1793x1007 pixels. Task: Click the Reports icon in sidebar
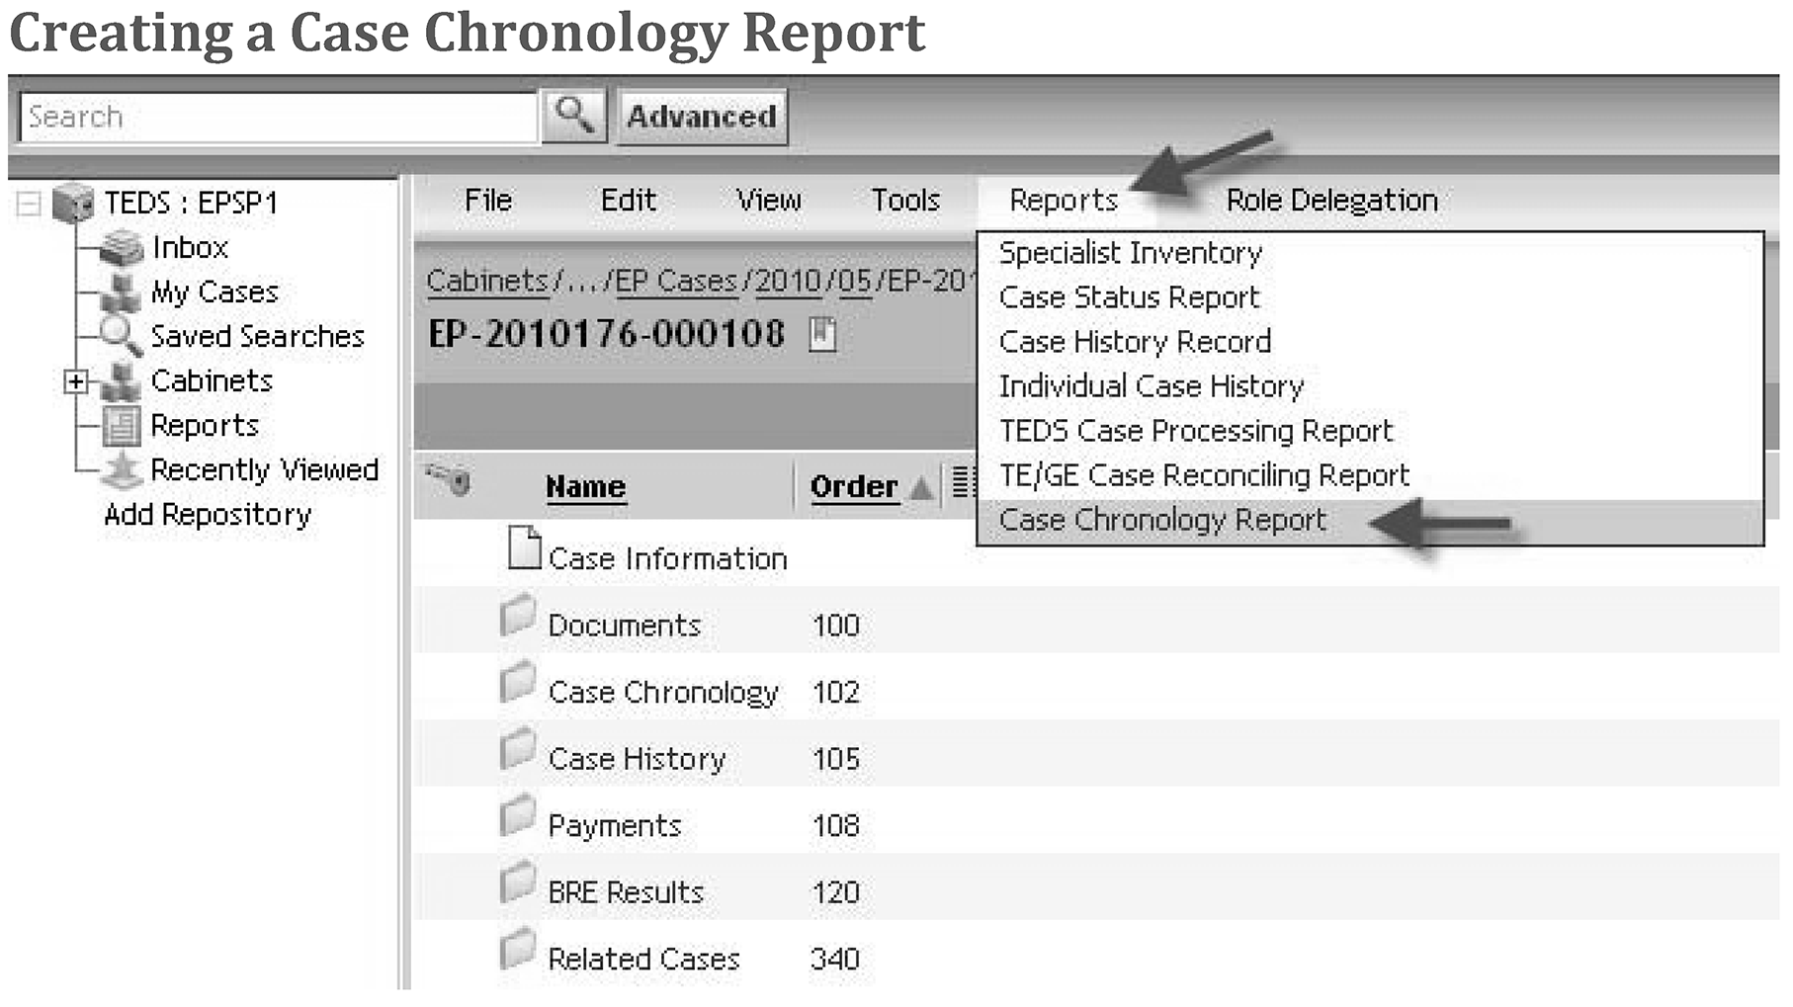pyautogui.click(x=123, y=426)
